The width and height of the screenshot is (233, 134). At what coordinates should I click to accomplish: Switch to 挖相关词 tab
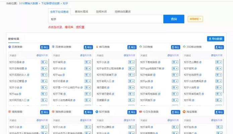pos(101,12)
